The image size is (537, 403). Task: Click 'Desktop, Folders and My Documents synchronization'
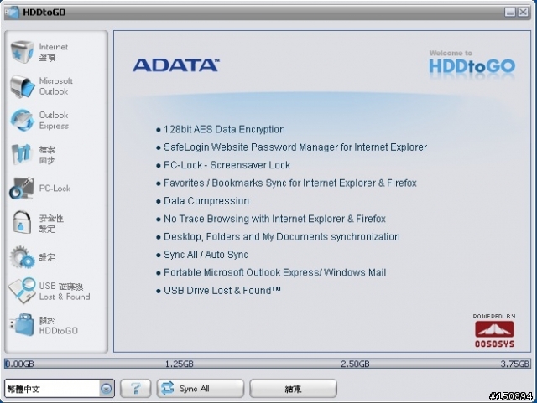click(282, 237)
